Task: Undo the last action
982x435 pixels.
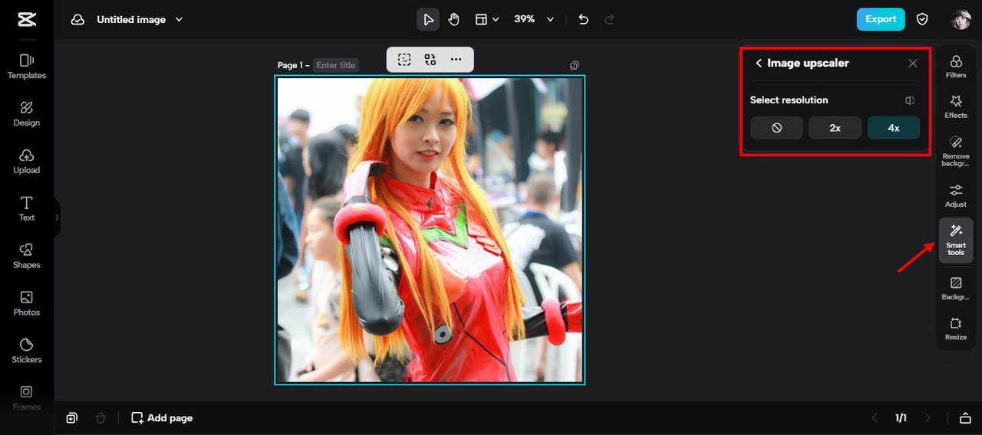Action: pos(584,19)
